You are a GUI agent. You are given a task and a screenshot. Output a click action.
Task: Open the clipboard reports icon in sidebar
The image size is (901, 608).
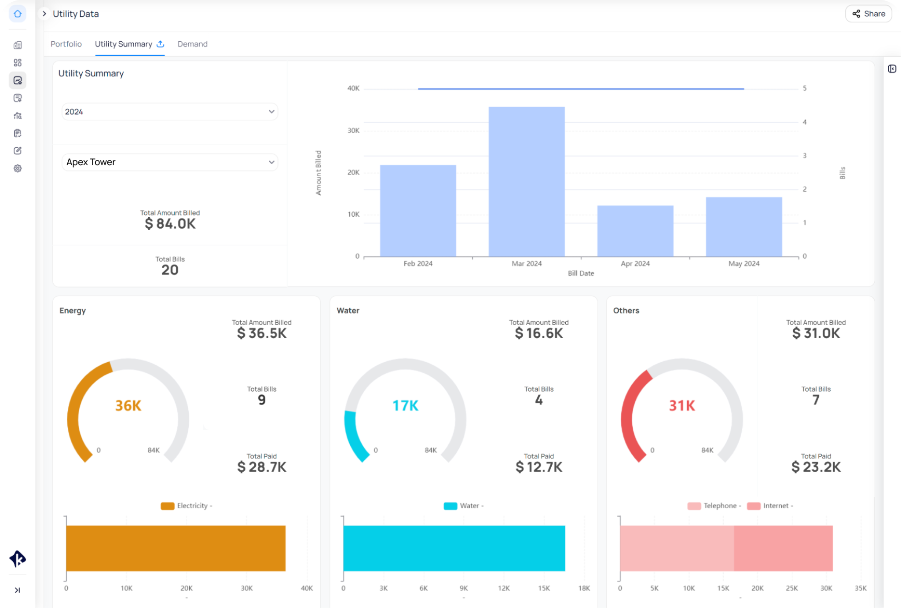(18, 133)
